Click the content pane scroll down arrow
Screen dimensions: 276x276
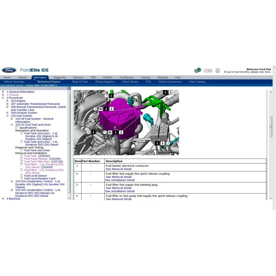click(271, 198)
